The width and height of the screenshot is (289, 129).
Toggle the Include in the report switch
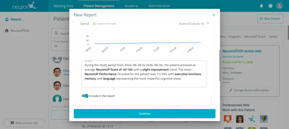[85, 96]
